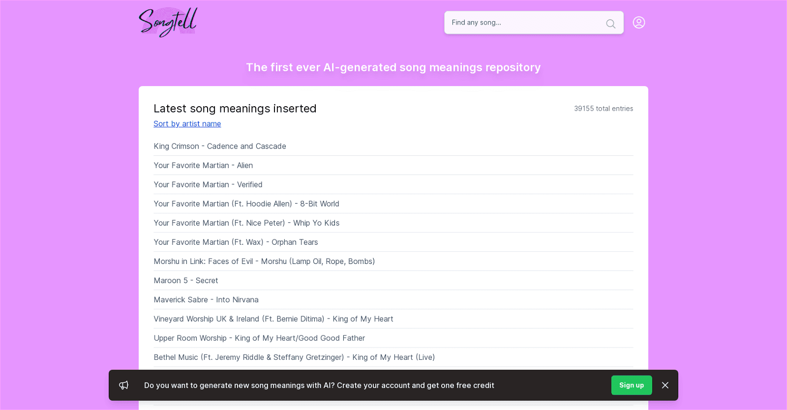Screen dimensions: 787x410
Task: Select Your Favorite Martian - Verified
Action: (208, 184)
